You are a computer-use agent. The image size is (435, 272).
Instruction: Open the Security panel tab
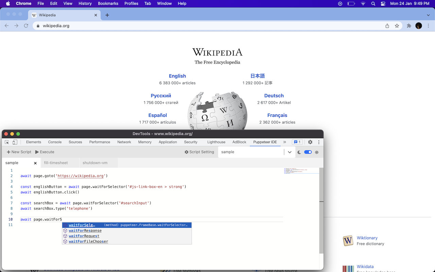click(191, 142)
